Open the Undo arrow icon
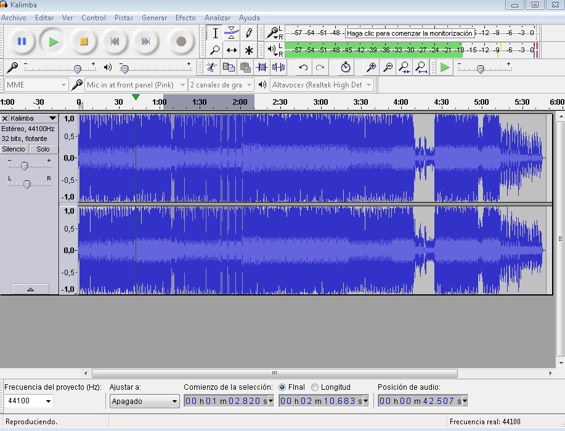This screenshot has height=431, width=565. 304,68
